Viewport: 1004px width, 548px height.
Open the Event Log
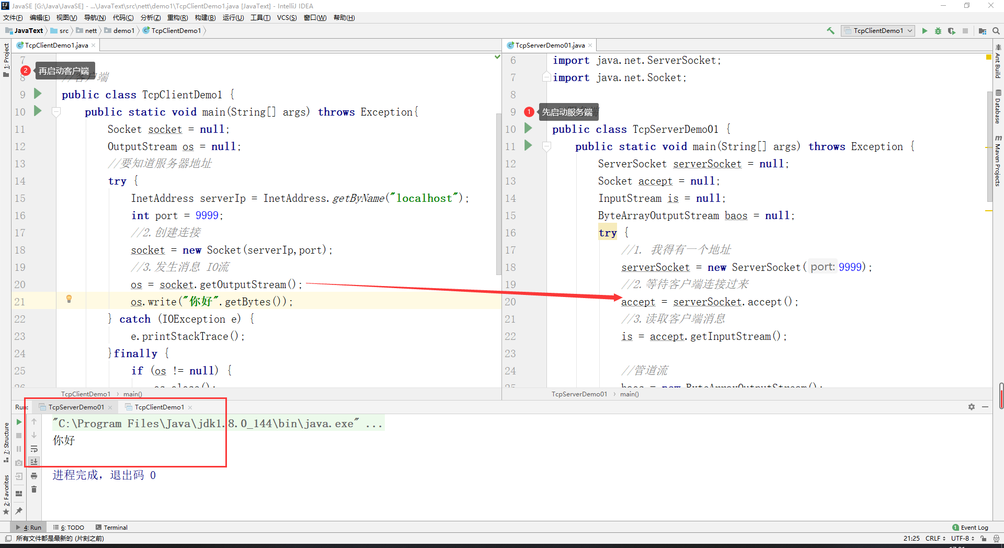(971, 528)
